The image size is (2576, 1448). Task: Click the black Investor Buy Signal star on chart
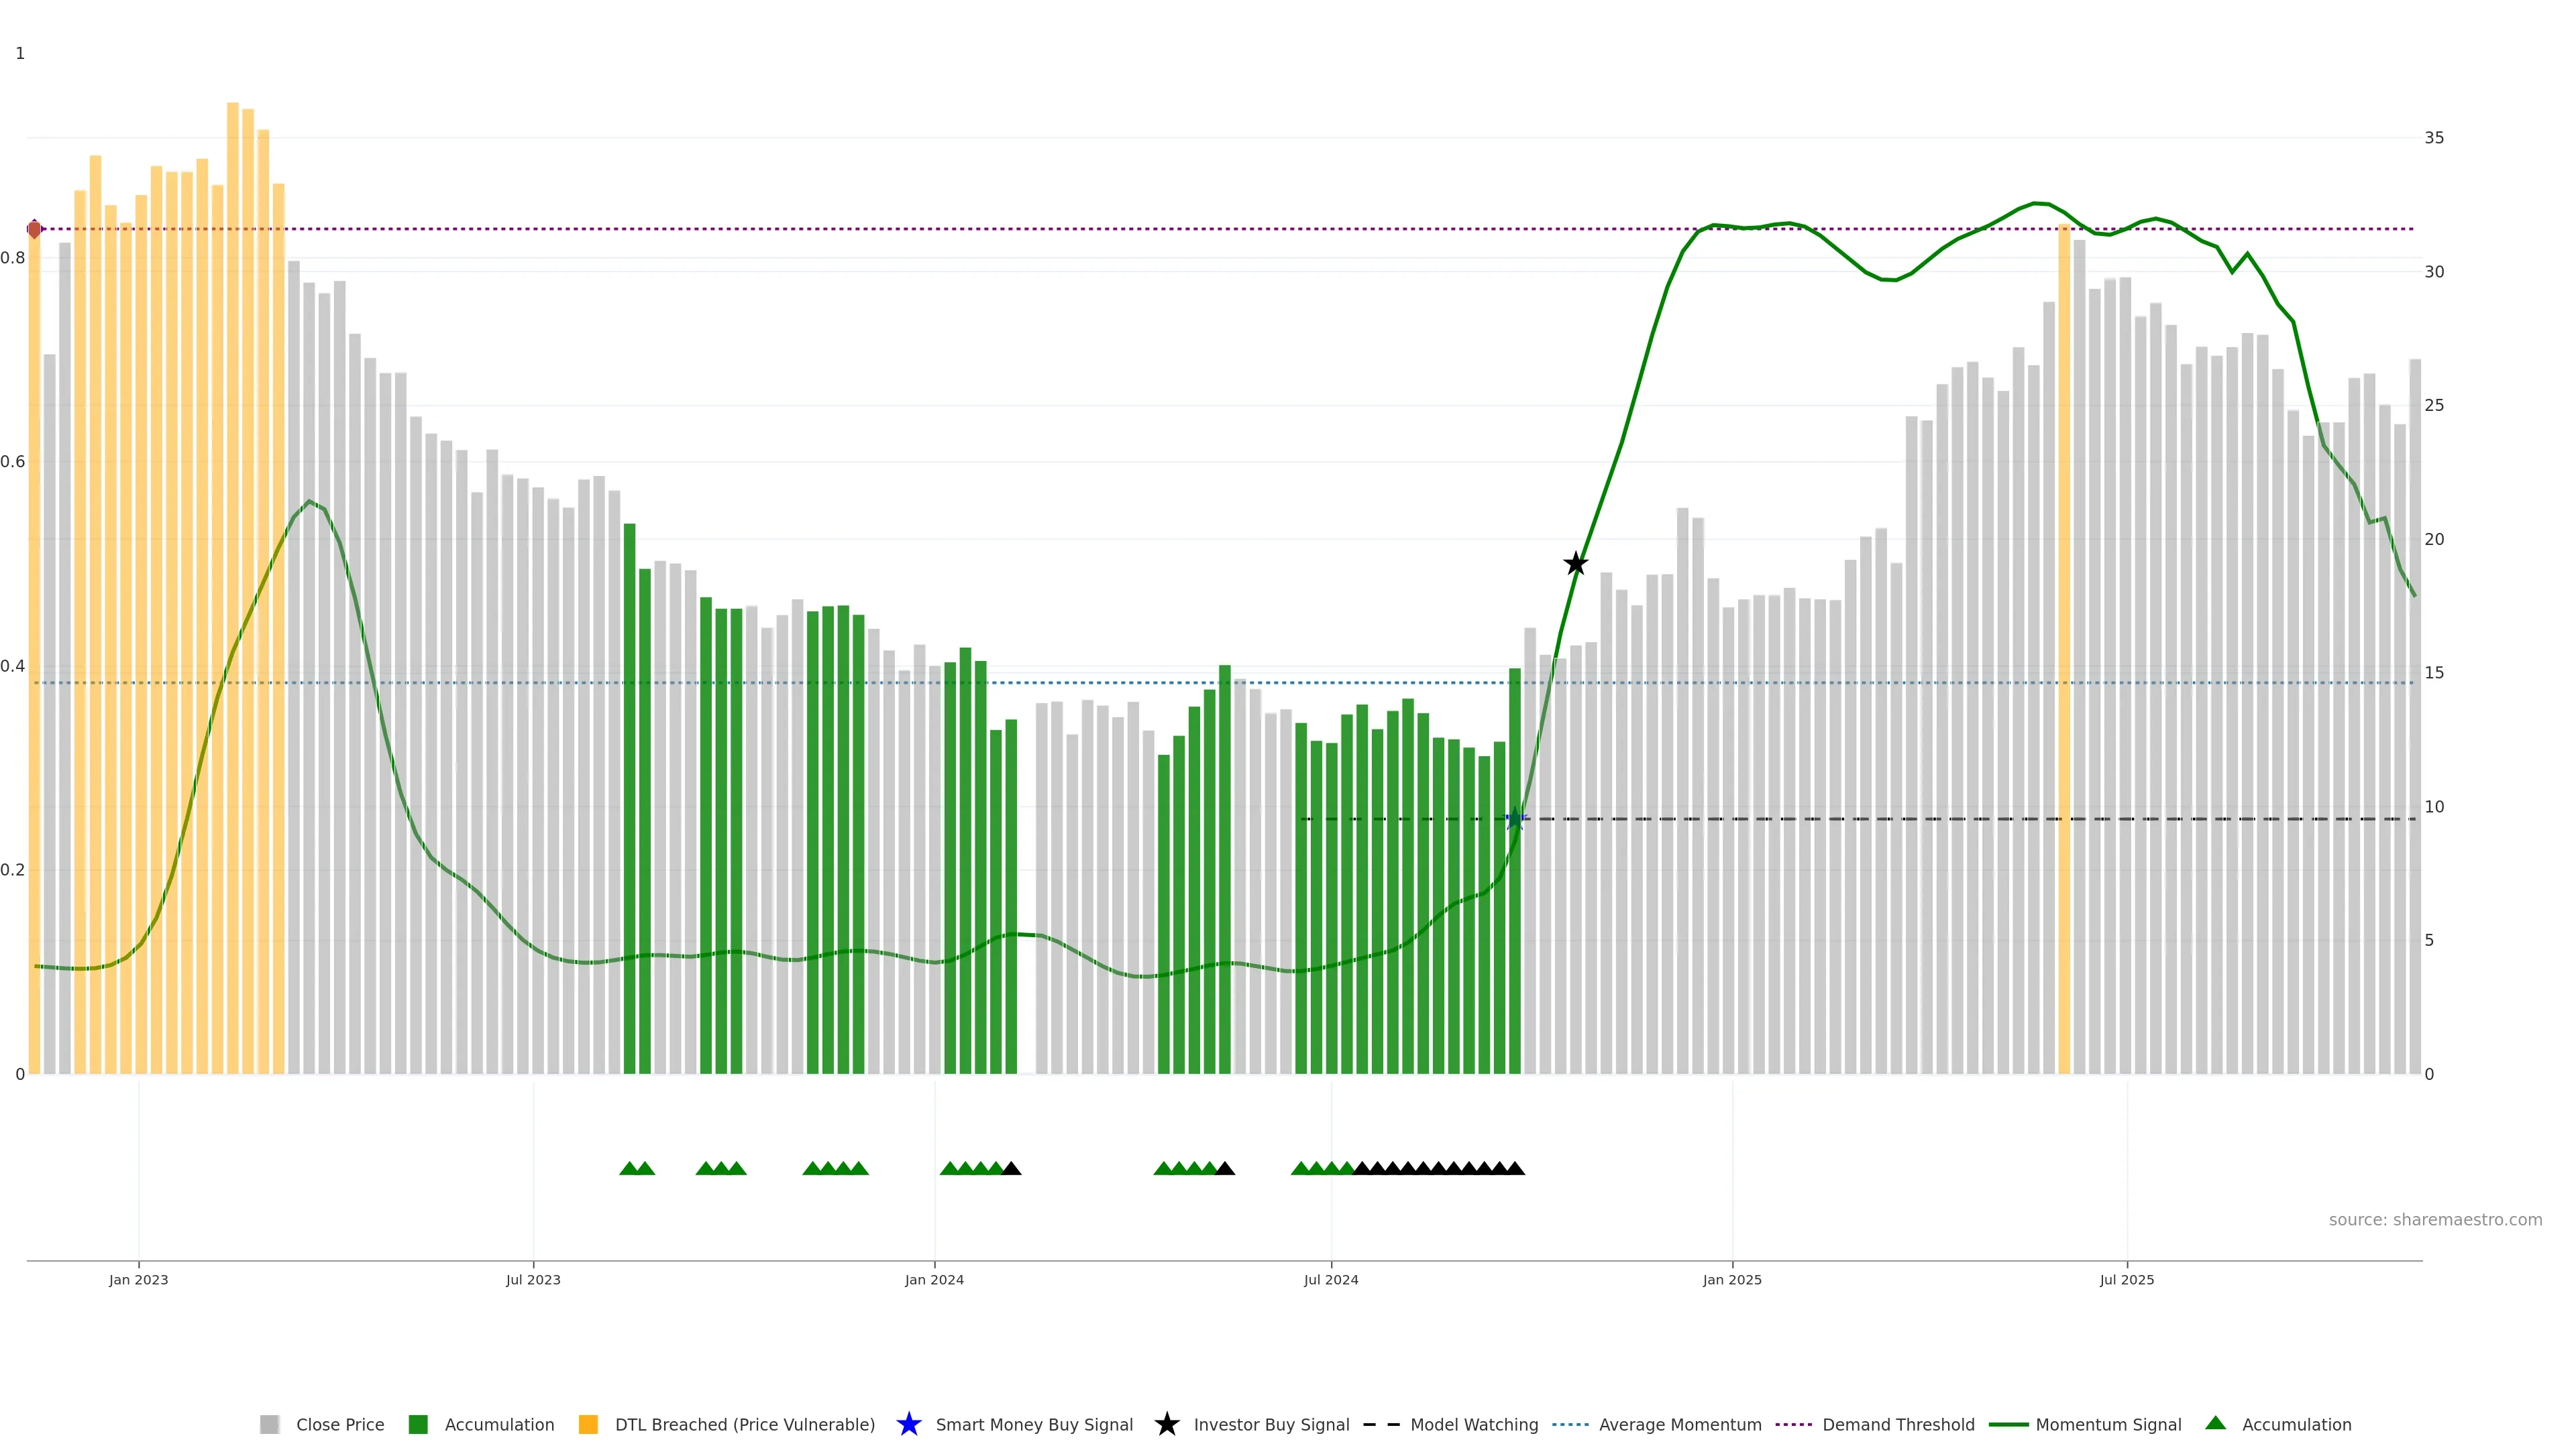1575,564
